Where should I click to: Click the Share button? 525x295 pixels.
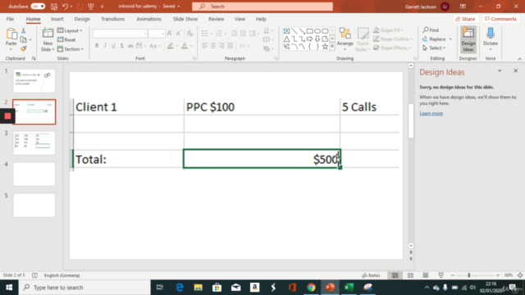pyautogui.click(x=465, y=19)
